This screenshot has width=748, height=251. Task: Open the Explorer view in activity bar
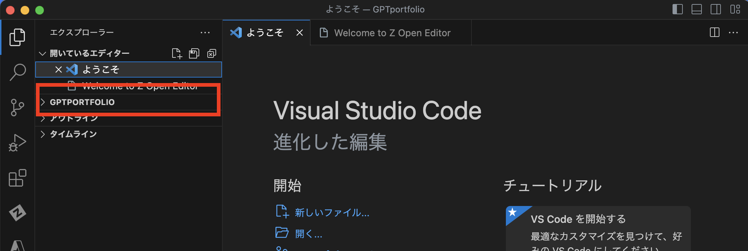tap(17, 37)
